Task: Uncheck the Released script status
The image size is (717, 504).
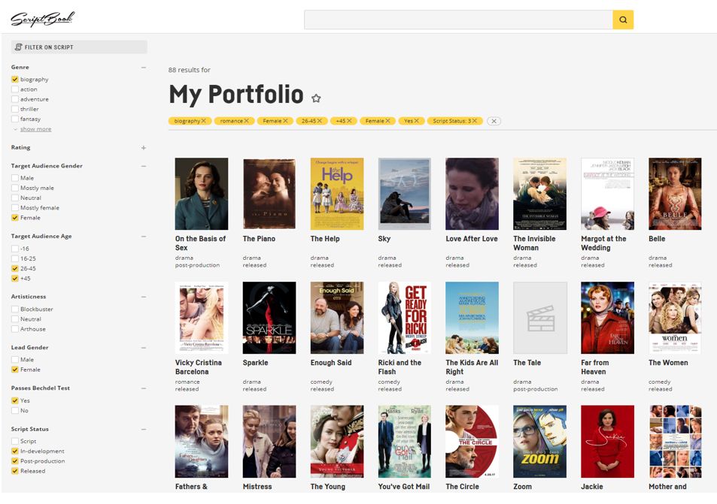Action: pyautogui.click(x=15, y=471)
